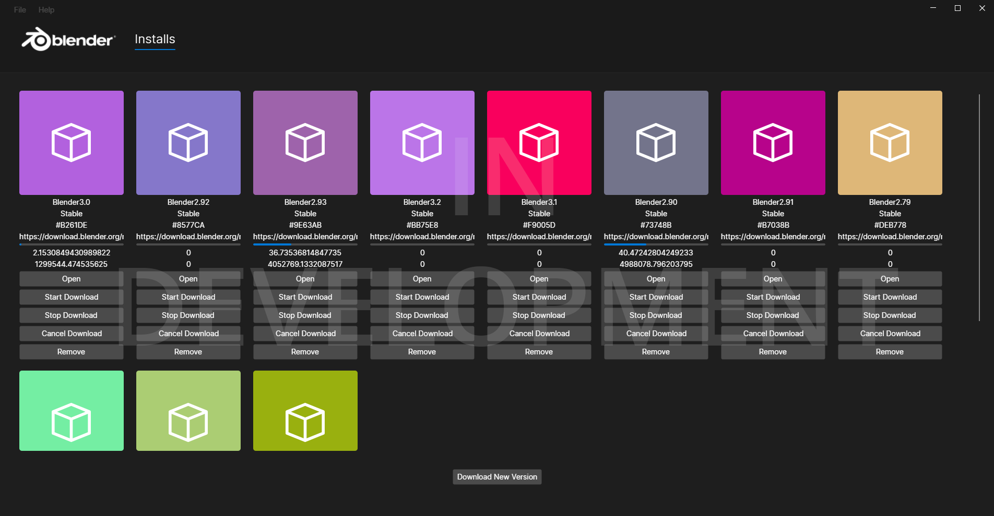Remove the Blender2.91 install

773,352
